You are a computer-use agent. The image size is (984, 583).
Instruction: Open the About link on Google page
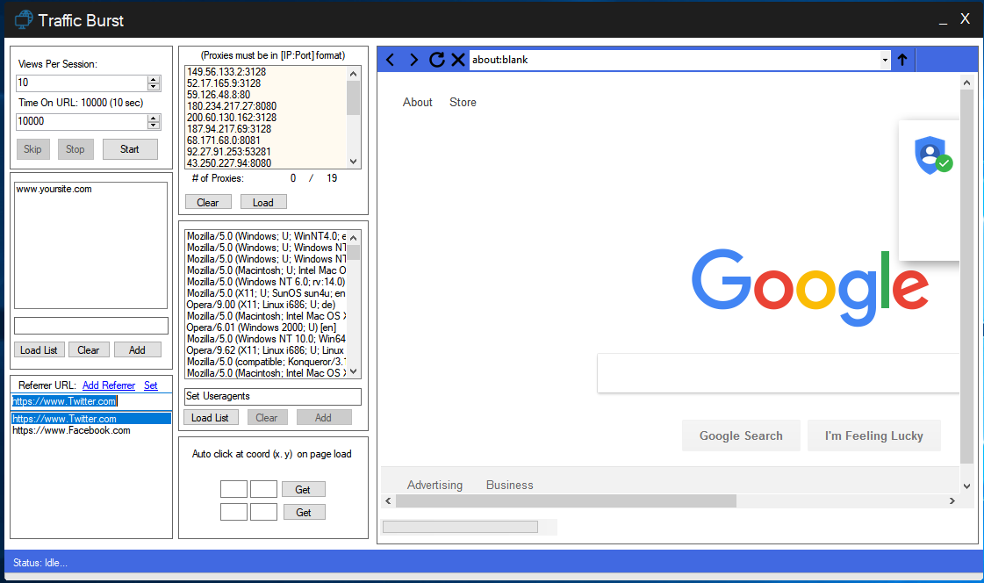(417, 102)
